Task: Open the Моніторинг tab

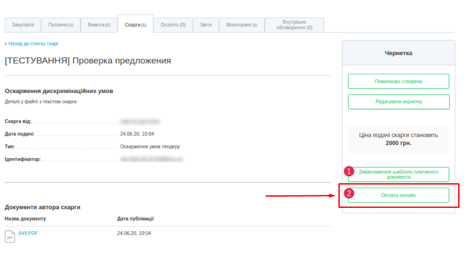Action: 242,25
